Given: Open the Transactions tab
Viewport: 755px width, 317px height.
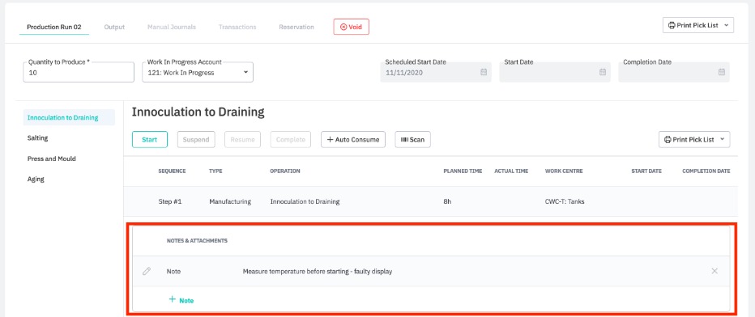Looking at the screenshot, I should 237,27.
